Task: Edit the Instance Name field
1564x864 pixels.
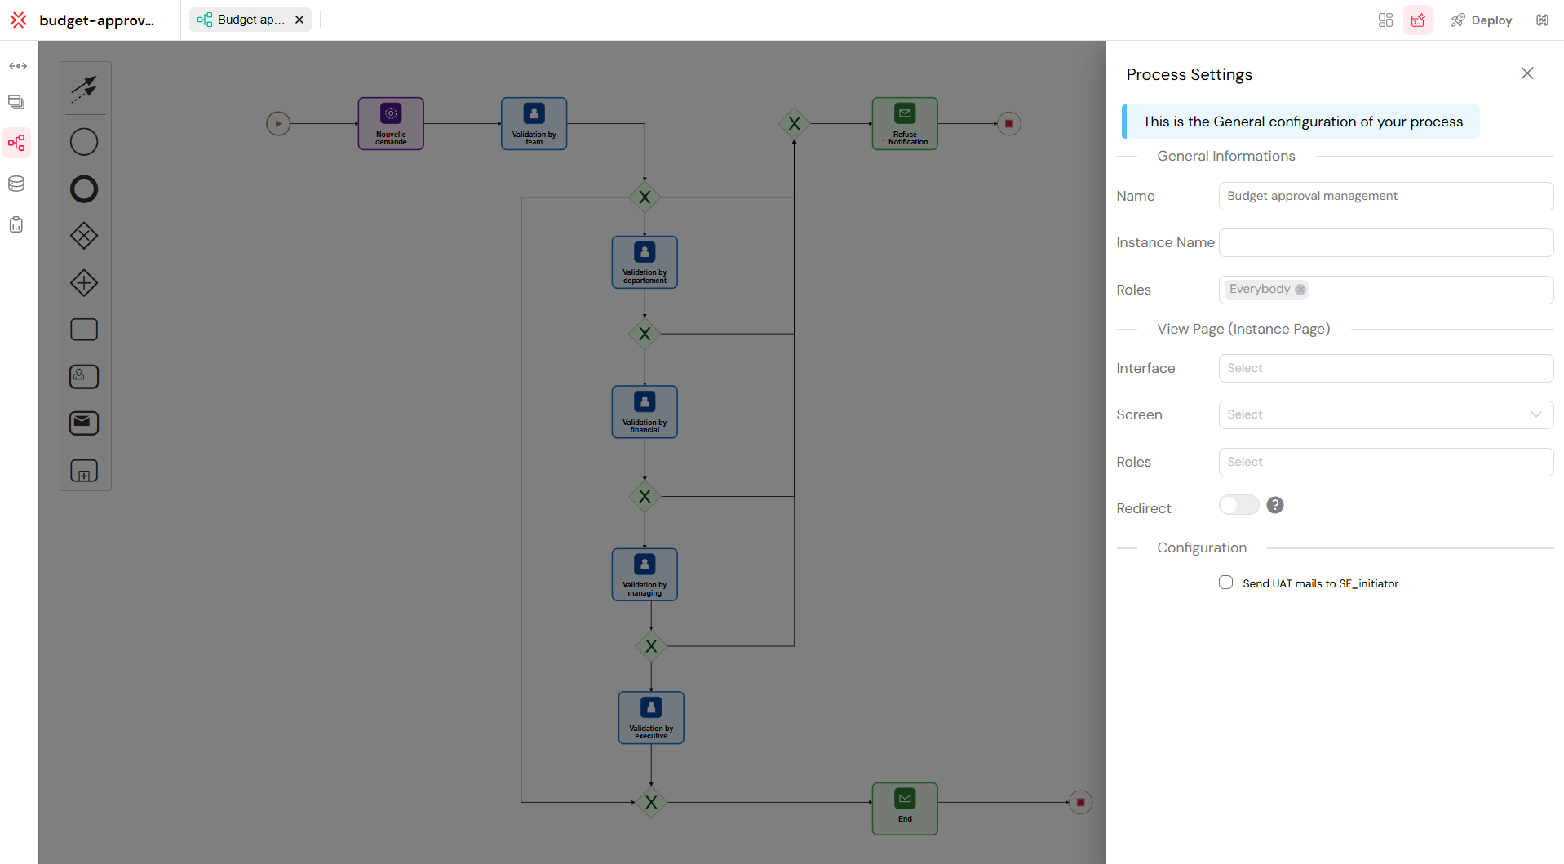Action: [1385, 242]
